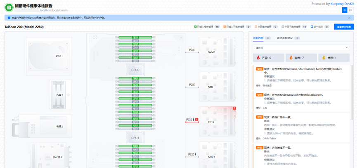Click the NPU card component
The image size is (357, 168).
(211, 87)
